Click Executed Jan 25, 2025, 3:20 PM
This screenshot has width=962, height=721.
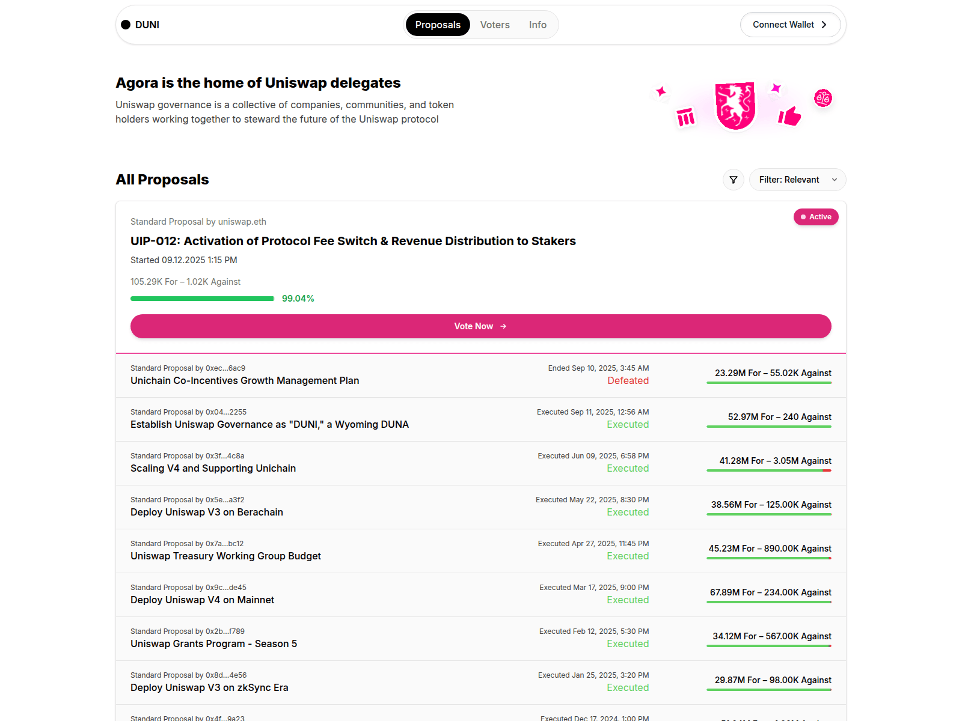click(593, 675)
